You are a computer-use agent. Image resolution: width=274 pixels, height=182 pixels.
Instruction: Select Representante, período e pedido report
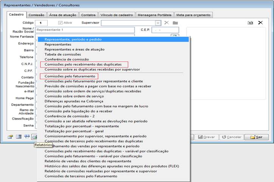tap(114, 39)
